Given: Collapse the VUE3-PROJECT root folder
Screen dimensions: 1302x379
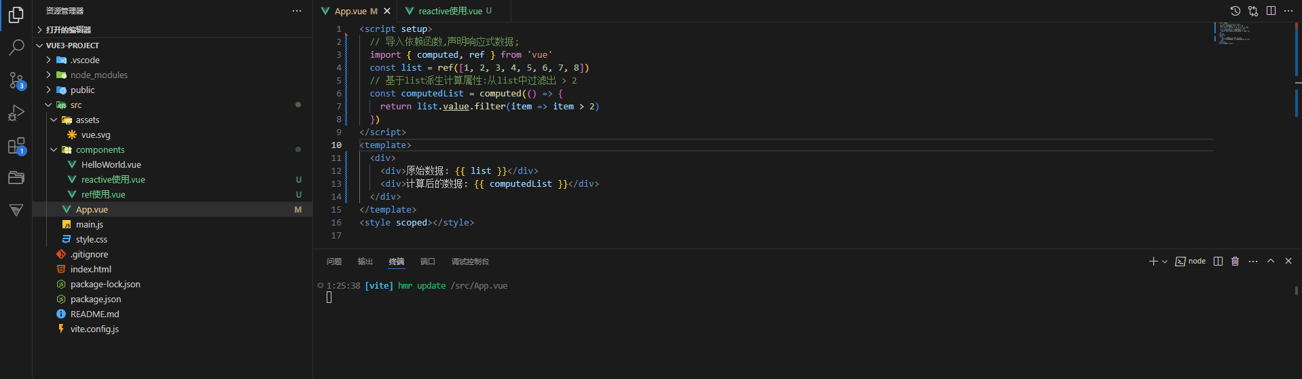Looking at the screenshot, I should pos(173,46).
